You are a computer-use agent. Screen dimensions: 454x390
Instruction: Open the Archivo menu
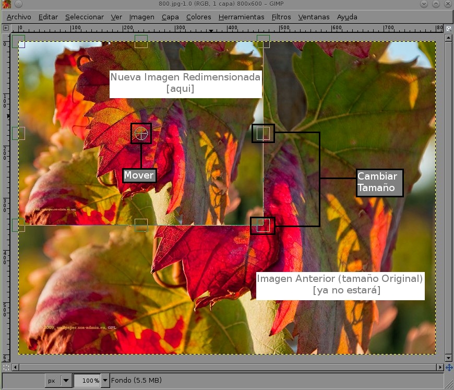click(19, 17)
